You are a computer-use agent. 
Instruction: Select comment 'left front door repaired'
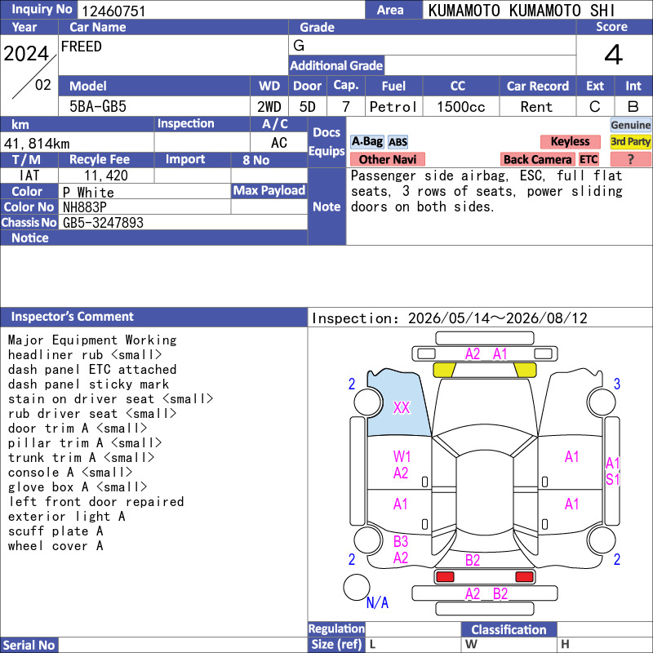[x=96, y=502]
